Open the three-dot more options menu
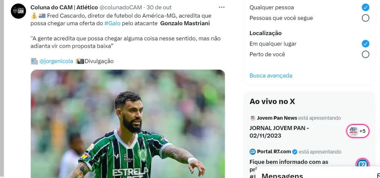This screenshot has width=380, height=178. tap(222, 7)
